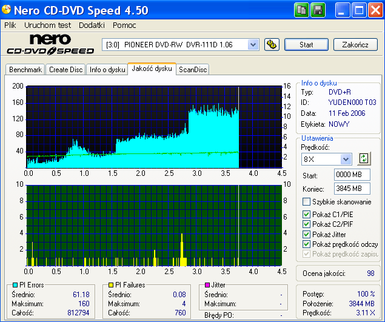Click the disabled Pokaż prędkość zapisu checkbox
385x322 pixels.
[x=306, y=253]
